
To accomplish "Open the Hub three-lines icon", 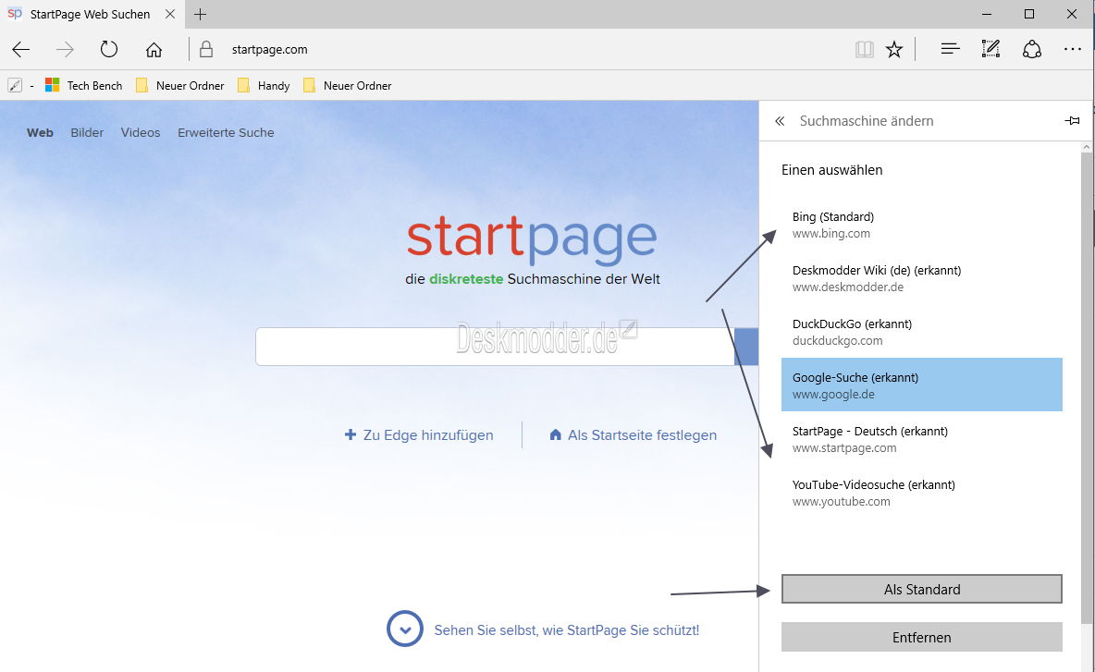I will coord(950,49).
